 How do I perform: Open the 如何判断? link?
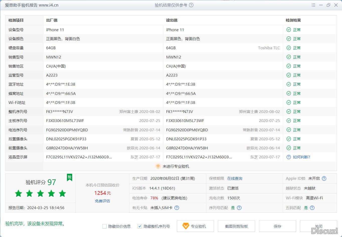click(x=302, y=157)
